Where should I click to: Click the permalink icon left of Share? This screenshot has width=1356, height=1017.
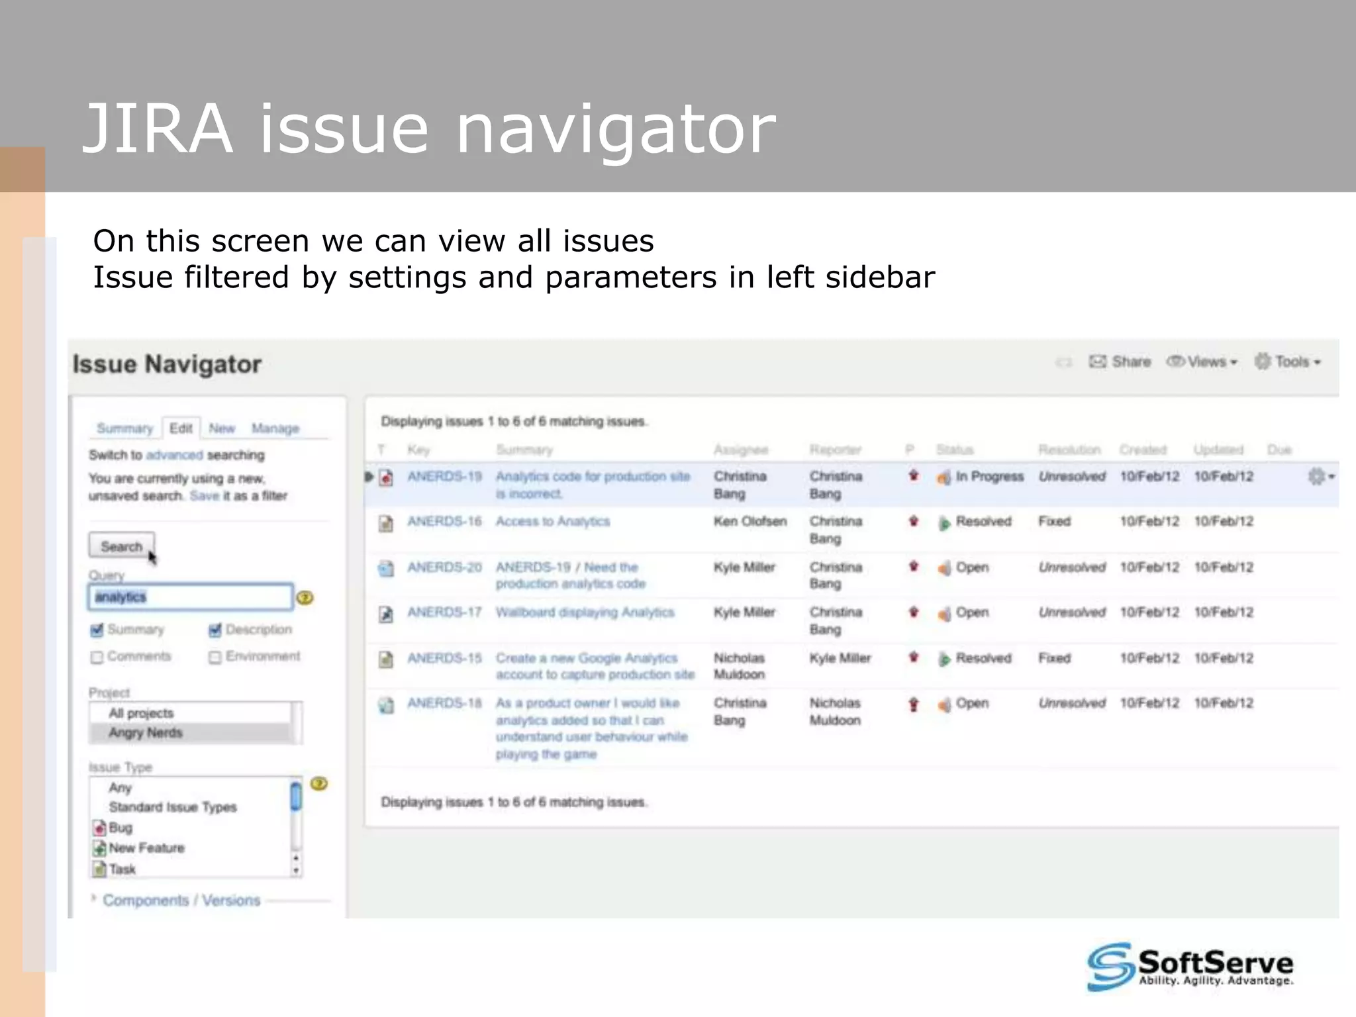[x=1063, y=362]
